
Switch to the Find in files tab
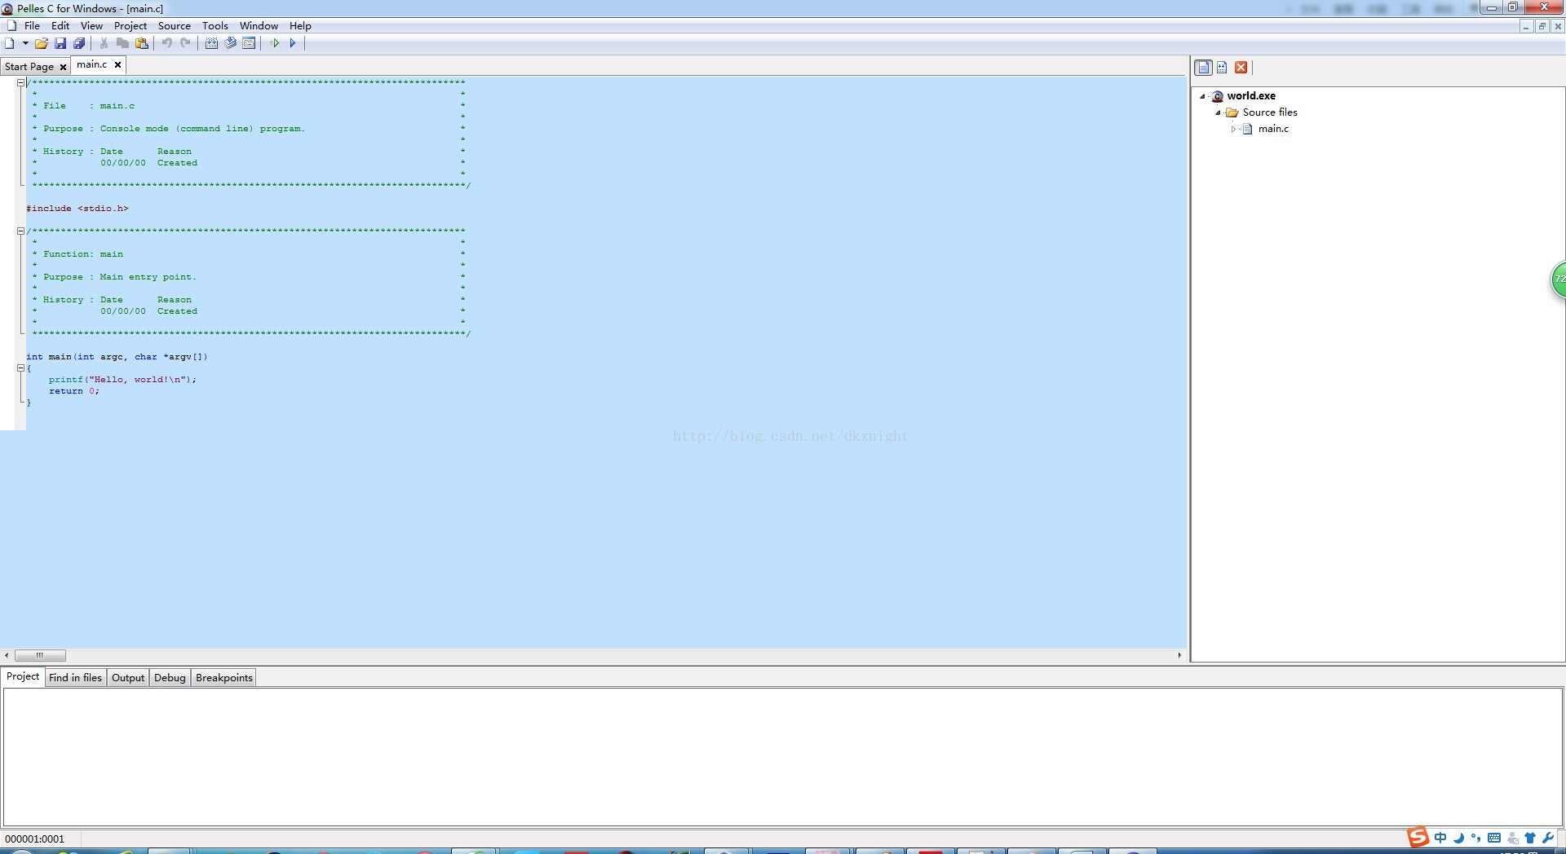click(x=75, y=678)
